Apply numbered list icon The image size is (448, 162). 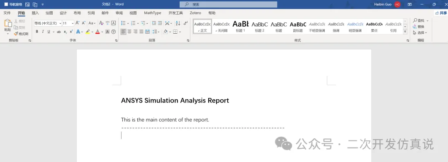pyautogui.click(x=133, y=23)
